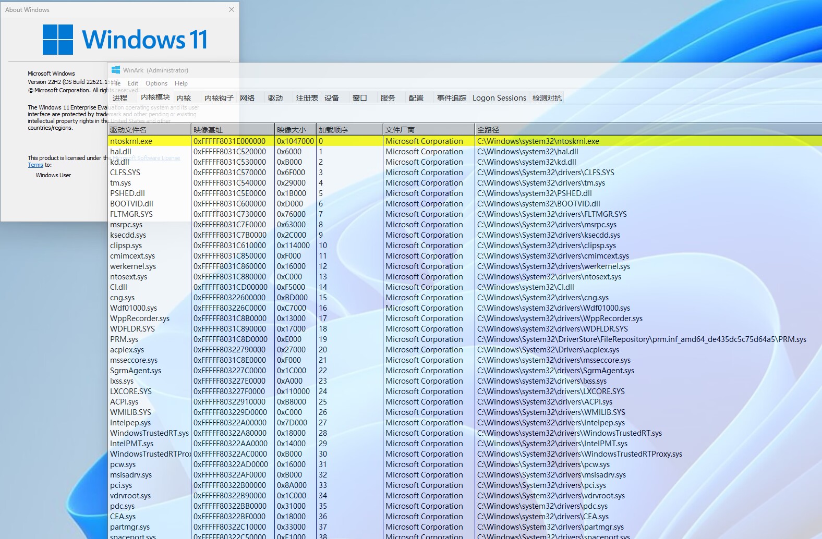
Task: Switch to the 驱动 tab
Action: click(275, 98)
